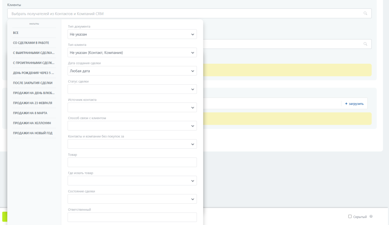Viewport: 389px width, 225px height.
Task: Click the magnifier icon in the second search field
Action: (x=365, y=44)
